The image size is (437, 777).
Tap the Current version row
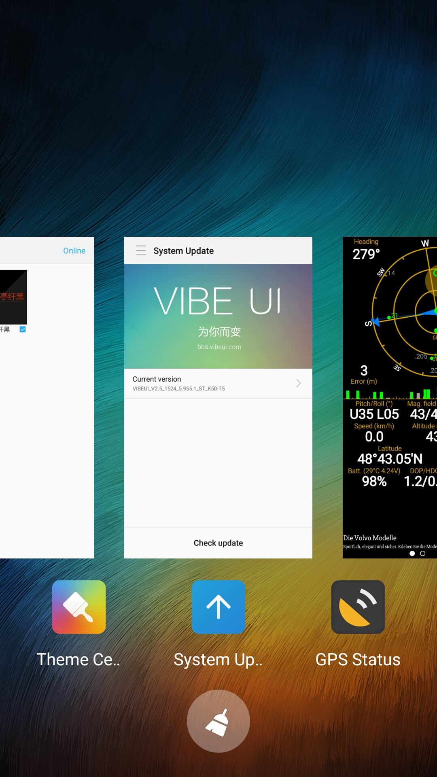coord(218,383)
